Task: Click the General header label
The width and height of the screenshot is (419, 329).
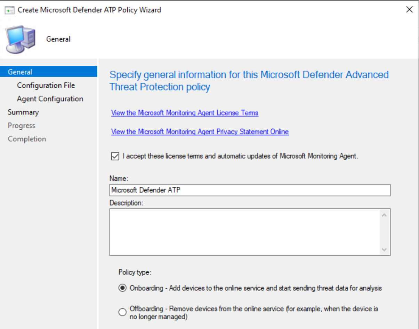Action: click(x=58, y=39)
